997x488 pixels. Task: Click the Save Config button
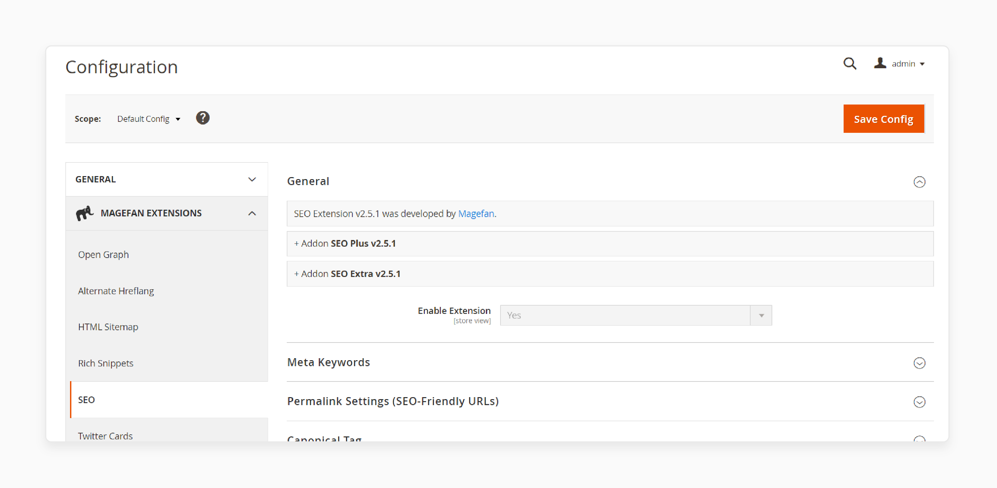click(883, 119)
